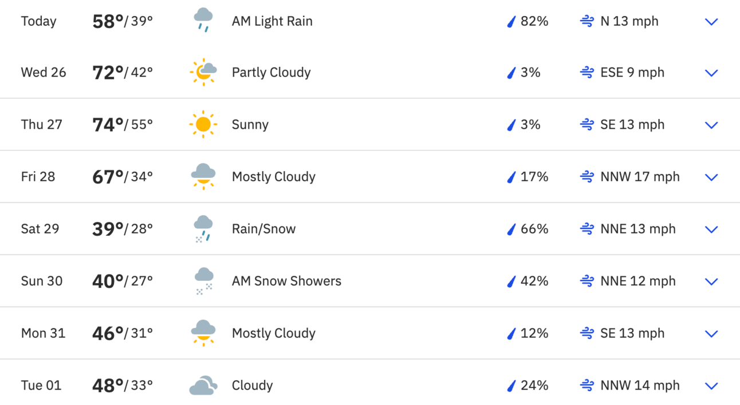Viewport: 740px width, 405px height.
Task: Expand the Mon 31 forecast chevron
Action: [x=711, y=333]
